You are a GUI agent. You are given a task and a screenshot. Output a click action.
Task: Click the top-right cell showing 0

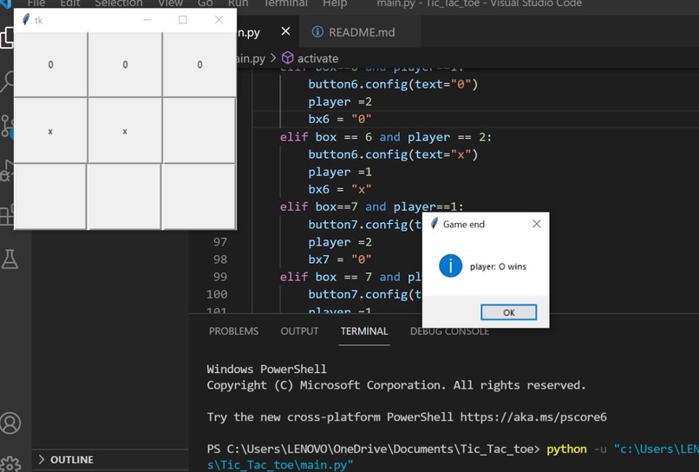coord(199,64)
